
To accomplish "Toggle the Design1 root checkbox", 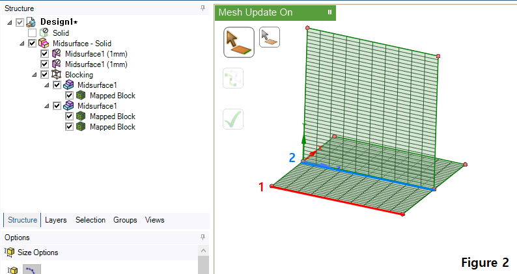I will (20, 22).
